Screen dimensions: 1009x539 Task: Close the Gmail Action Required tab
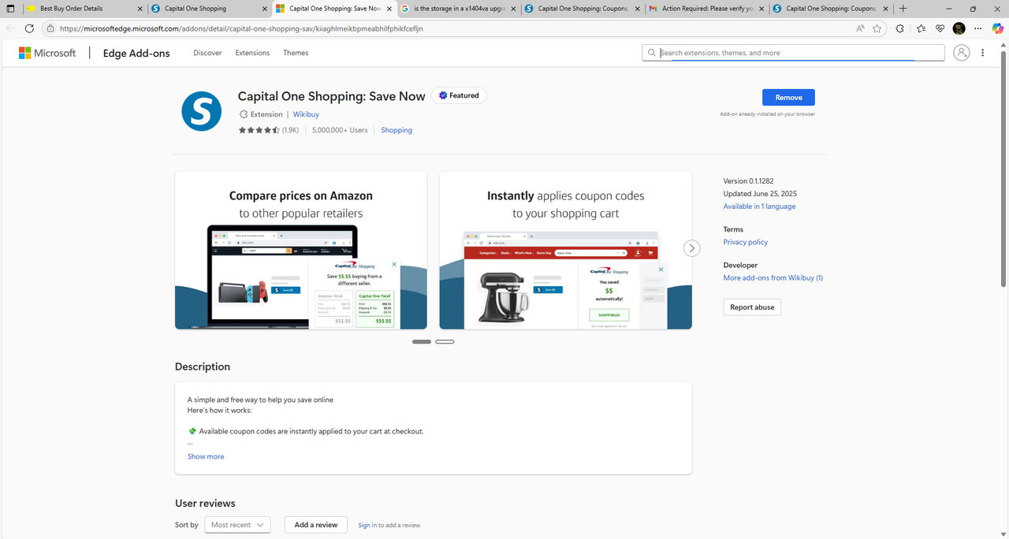(x=761, y=9)
